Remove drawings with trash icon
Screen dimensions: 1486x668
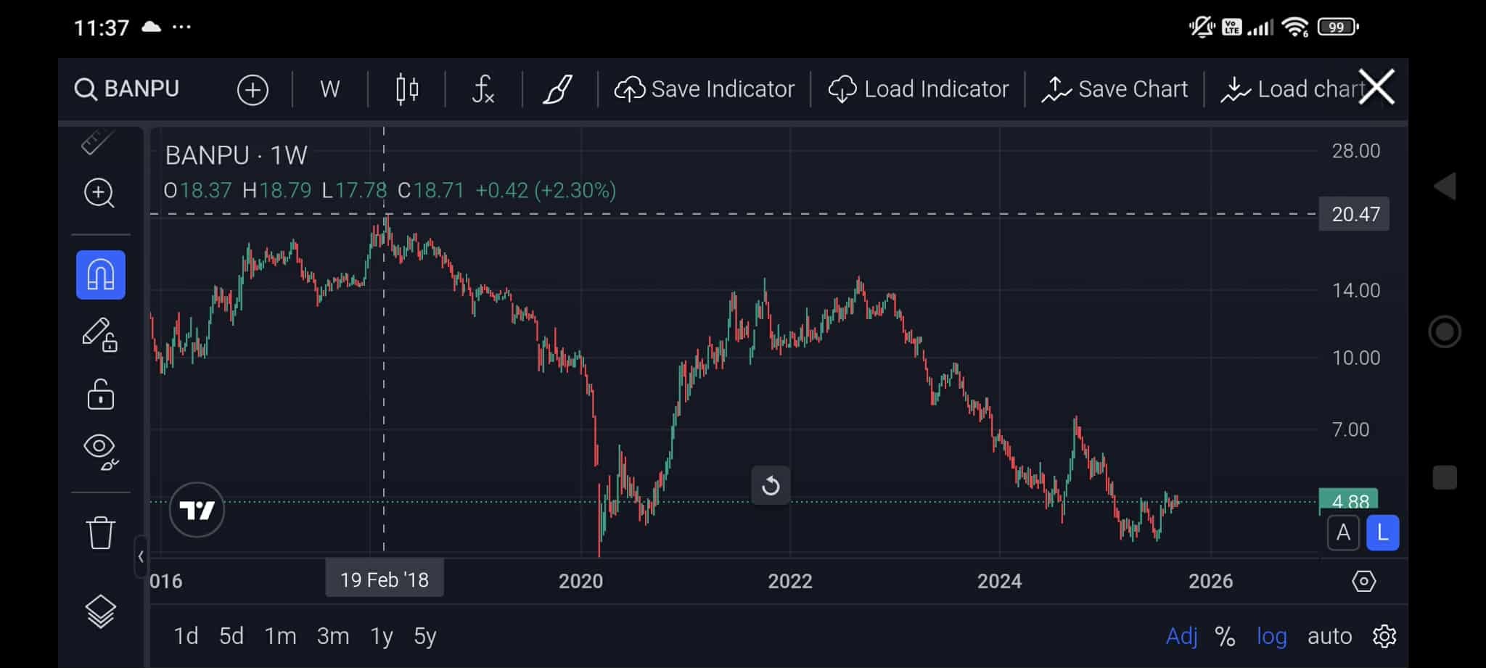pos(101,533)
